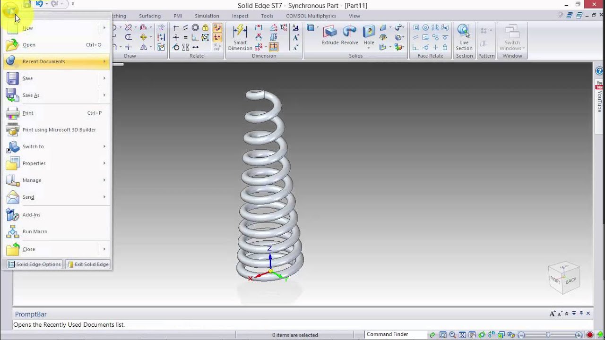Click the Exit Solid Edge button
Viewport: 605px width, 340px height.
click(88, 264)
